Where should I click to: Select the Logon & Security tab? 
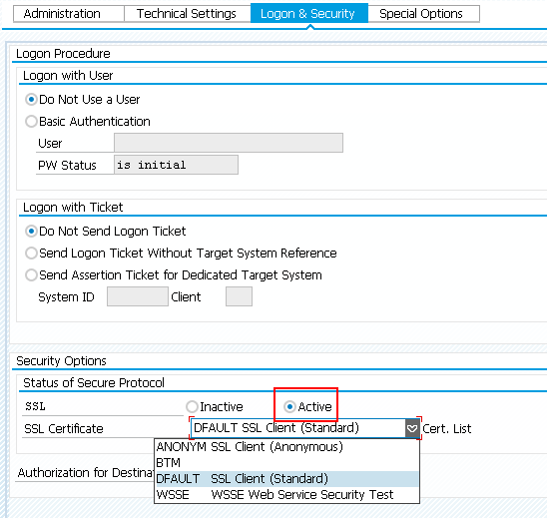308,14
